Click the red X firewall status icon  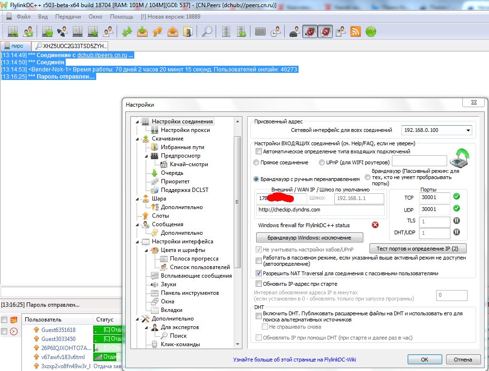click(375, 225)
